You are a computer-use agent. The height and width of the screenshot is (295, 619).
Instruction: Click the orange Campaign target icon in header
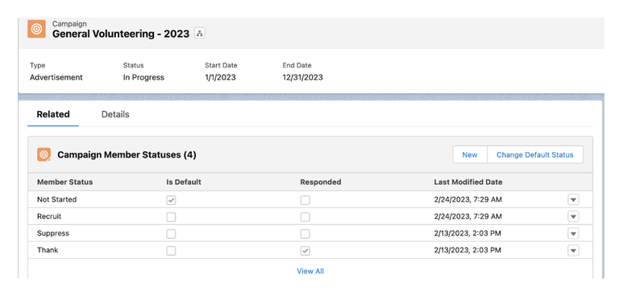pyautogui.click(x=36, y=29)
